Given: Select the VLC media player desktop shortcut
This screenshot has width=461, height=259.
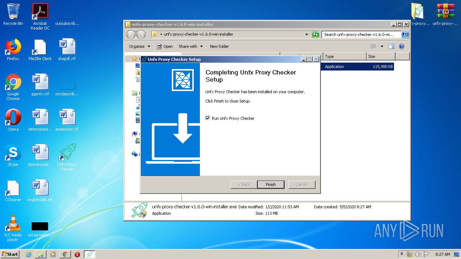Looking at the screenshot, I should (x=13, y=228).
